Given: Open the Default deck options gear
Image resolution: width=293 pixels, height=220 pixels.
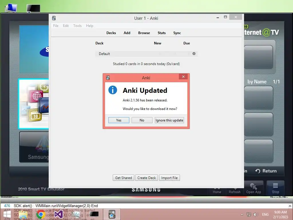Looking at the screenshot, I should tap(194, 54).
